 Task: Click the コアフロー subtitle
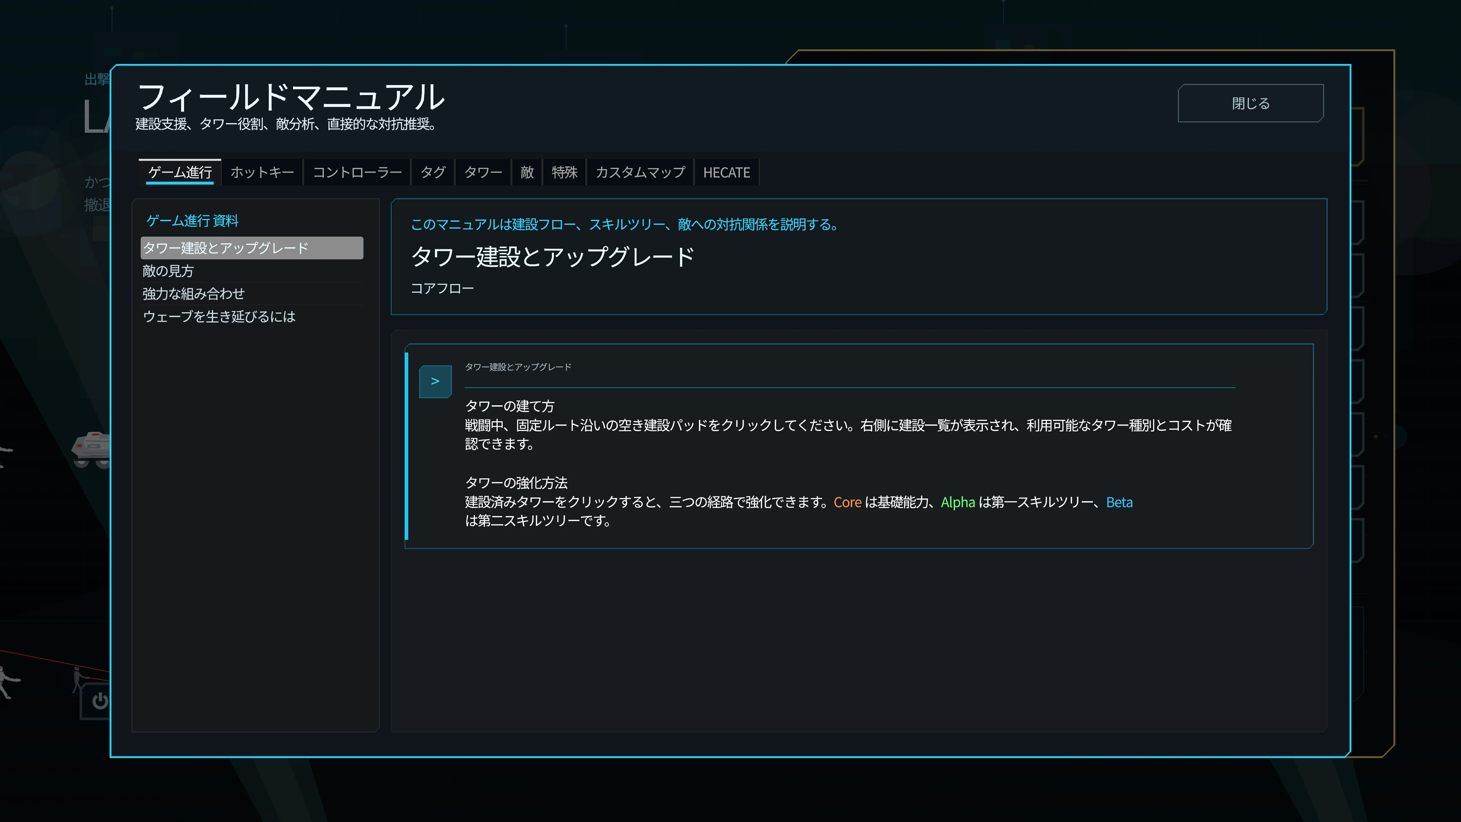(x=442, y=289)
